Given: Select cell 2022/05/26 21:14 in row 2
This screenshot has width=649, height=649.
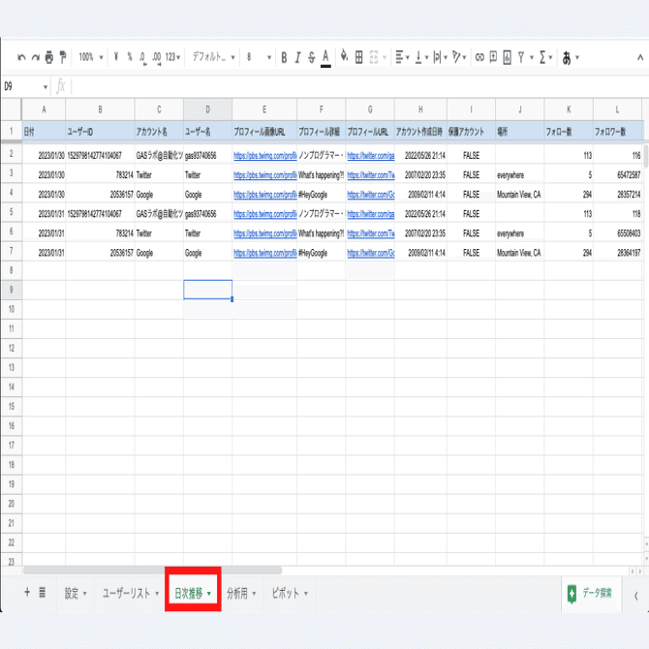Looking at the screenshot, I should (x=420, y=156).
